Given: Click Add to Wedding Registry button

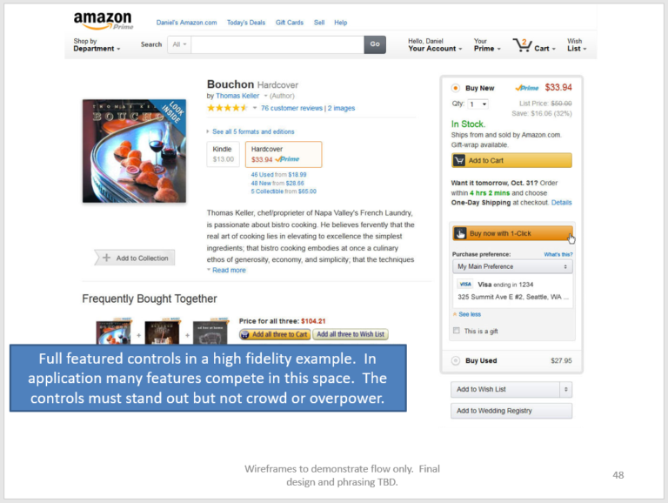Looking at the screenshot, I should [511, 411].
